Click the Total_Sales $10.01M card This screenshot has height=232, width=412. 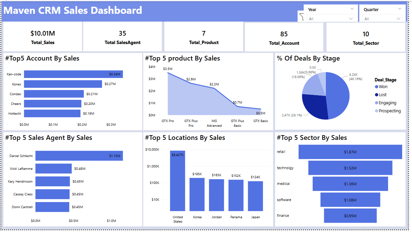tap(42, 37)
